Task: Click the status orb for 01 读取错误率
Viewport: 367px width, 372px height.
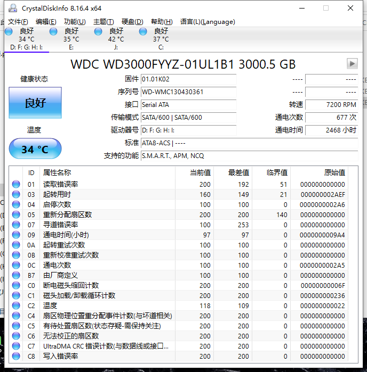Action: (x=16, y=184)
